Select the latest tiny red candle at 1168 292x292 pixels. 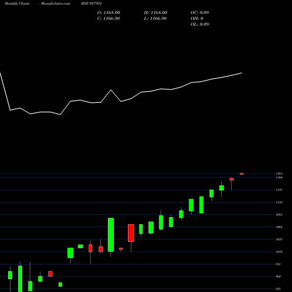click(x=242, y=173)
